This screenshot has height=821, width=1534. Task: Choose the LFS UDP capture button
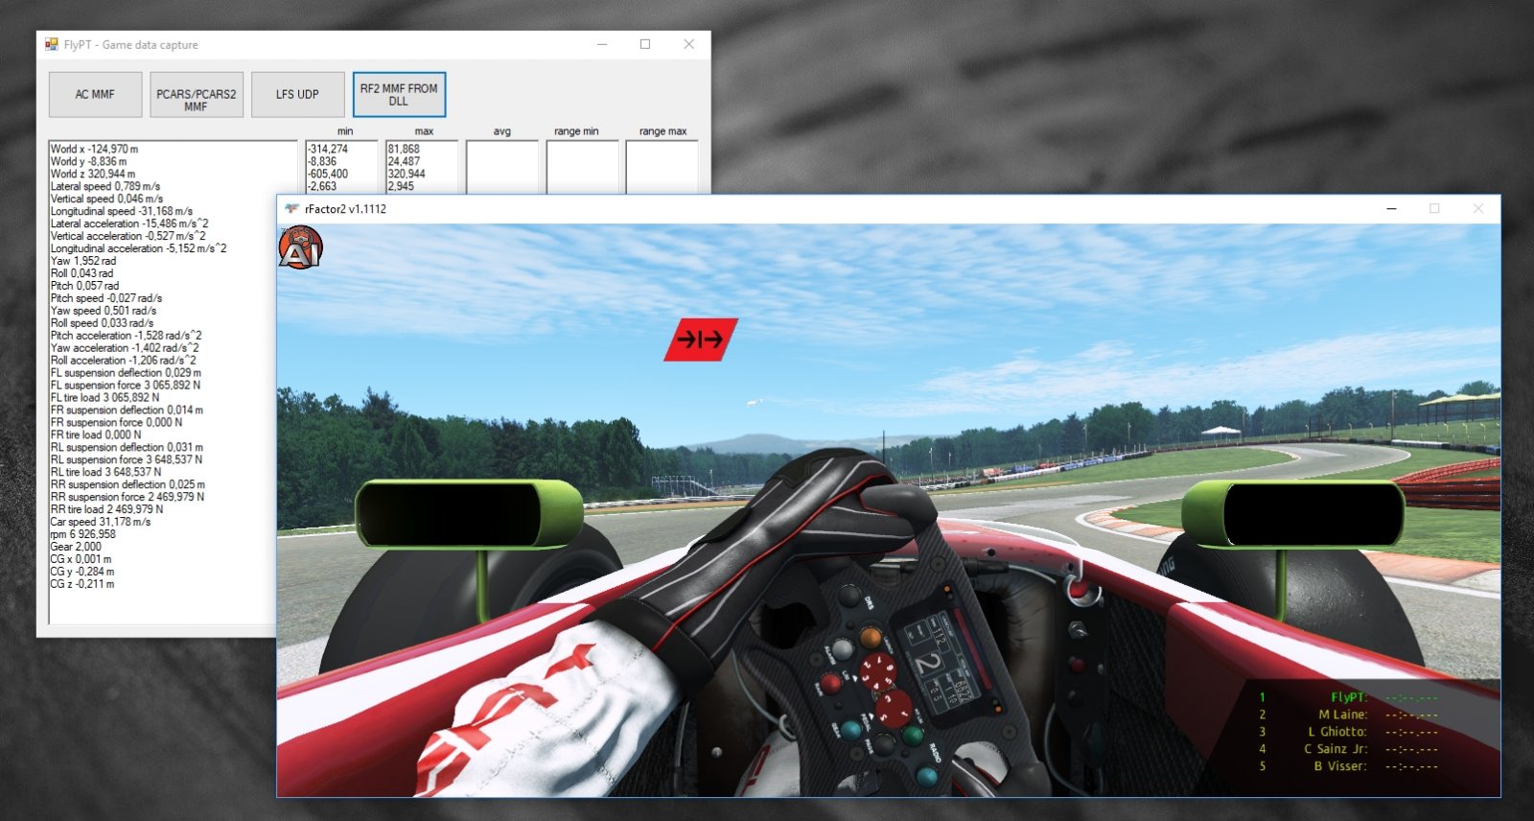(297, 94)
